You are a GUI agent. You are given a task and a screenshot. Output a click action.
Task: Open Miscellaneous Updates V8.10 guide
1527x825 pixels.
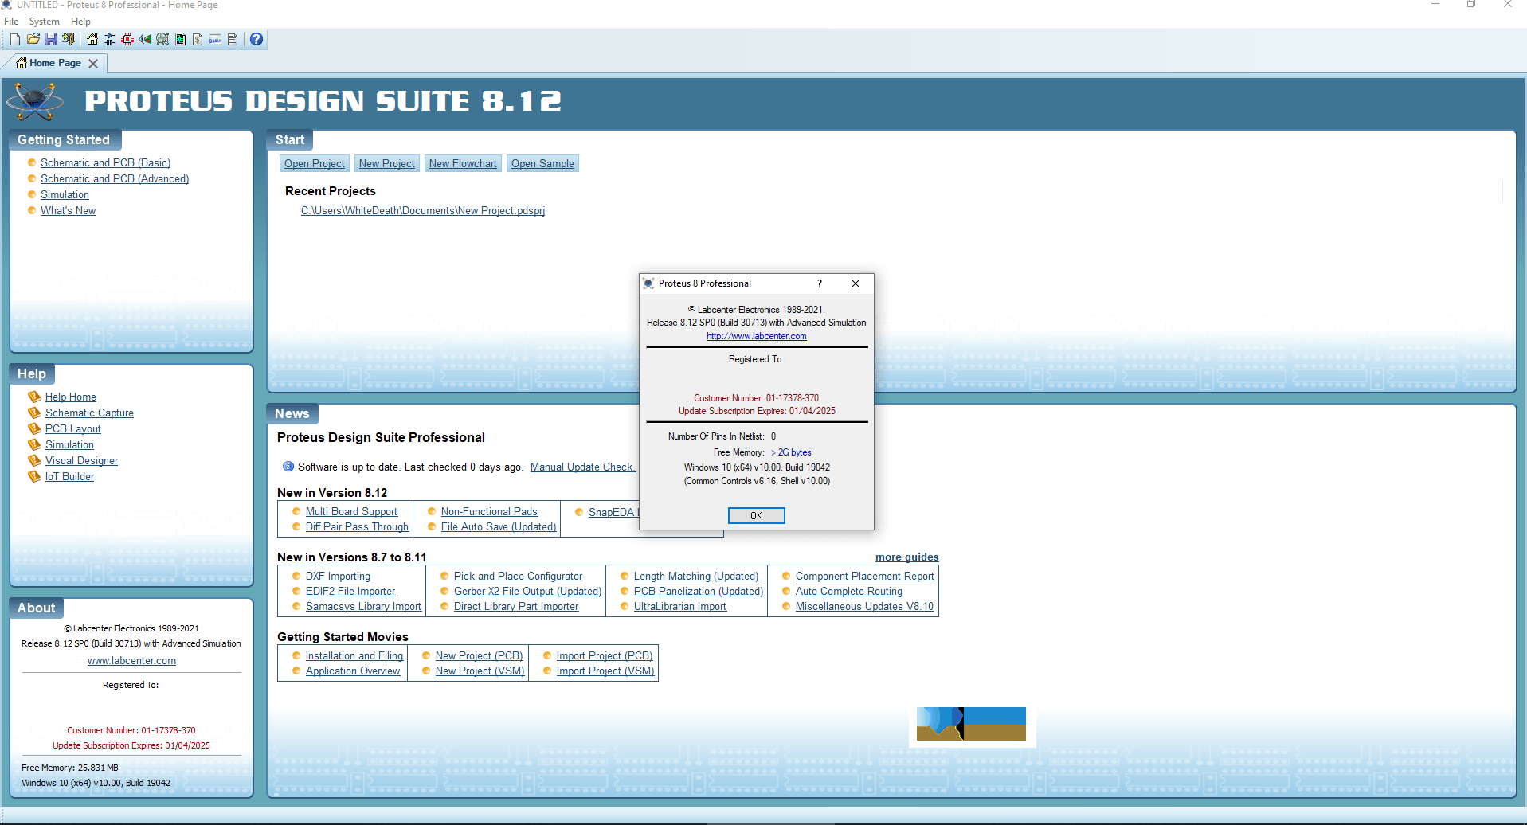tap(864, 606)
